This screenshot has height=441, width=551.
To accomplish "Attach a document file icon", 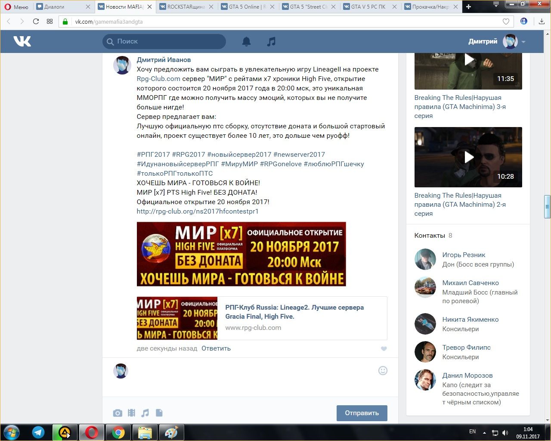I will 159,413.
